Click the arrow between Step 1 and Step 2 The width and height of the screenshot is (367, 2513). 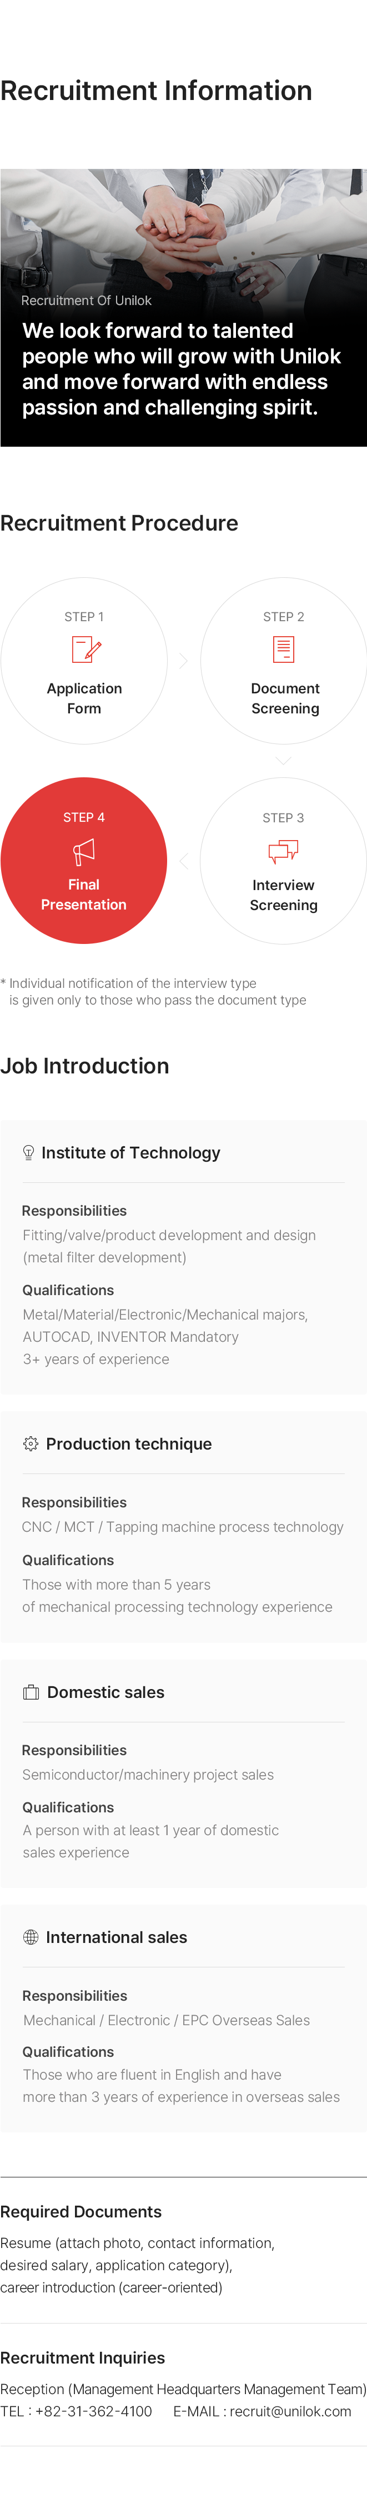click(183, 661)
